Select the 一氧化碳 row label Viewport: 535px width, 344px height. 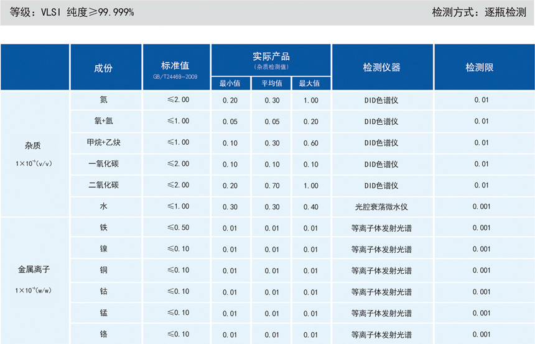[x=103, y=164]
